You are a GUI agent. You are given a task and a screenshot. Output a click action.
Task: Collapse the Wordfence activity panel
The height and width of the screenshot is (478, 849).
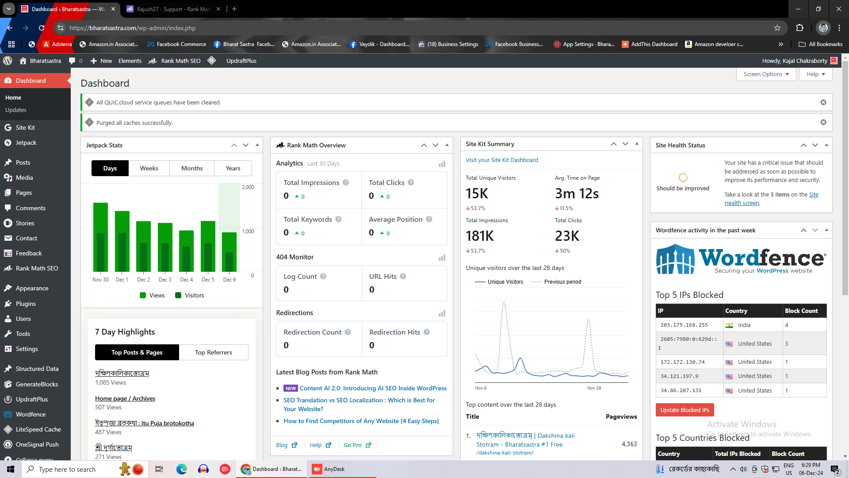(826, 230)
